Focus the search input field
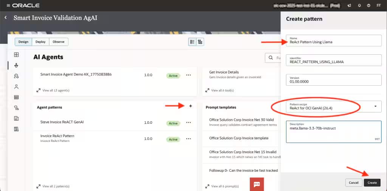 (x=273, y=58)
